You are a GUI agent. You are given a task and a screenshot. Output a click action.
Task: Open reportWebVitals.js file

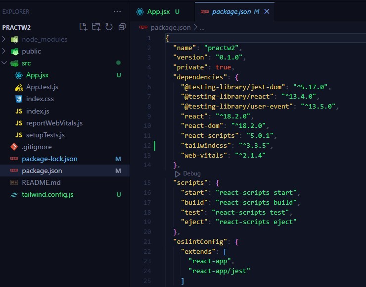[x=54, y=123]
